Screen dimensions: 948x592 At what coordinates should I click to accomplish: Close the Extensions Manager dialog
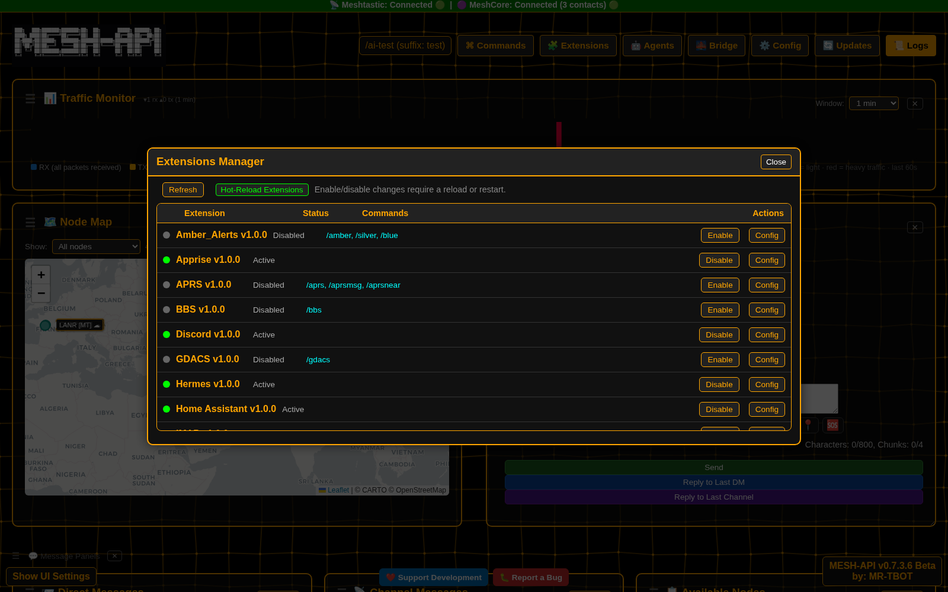tap(776, 162)
